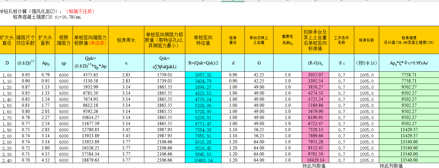Select the cyan cell showing 7384.38
The width and height of the screenshot is (439, 168).
tap(203, 130)
